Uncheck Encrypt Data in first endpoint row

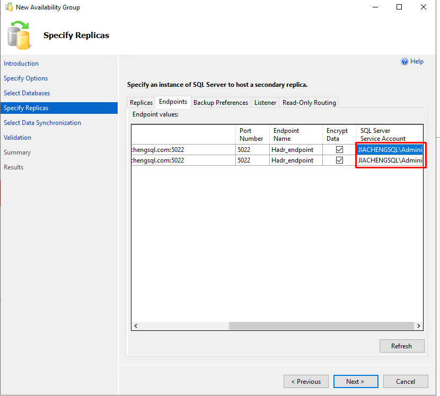(x=339, y=150)
